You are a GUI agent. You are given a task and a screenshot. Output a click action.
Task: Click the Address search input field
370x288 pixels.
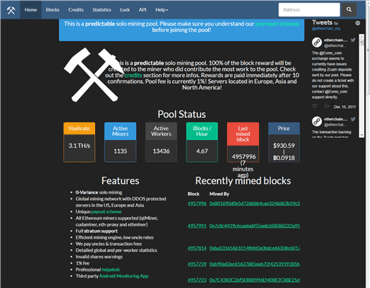(309, 10)
